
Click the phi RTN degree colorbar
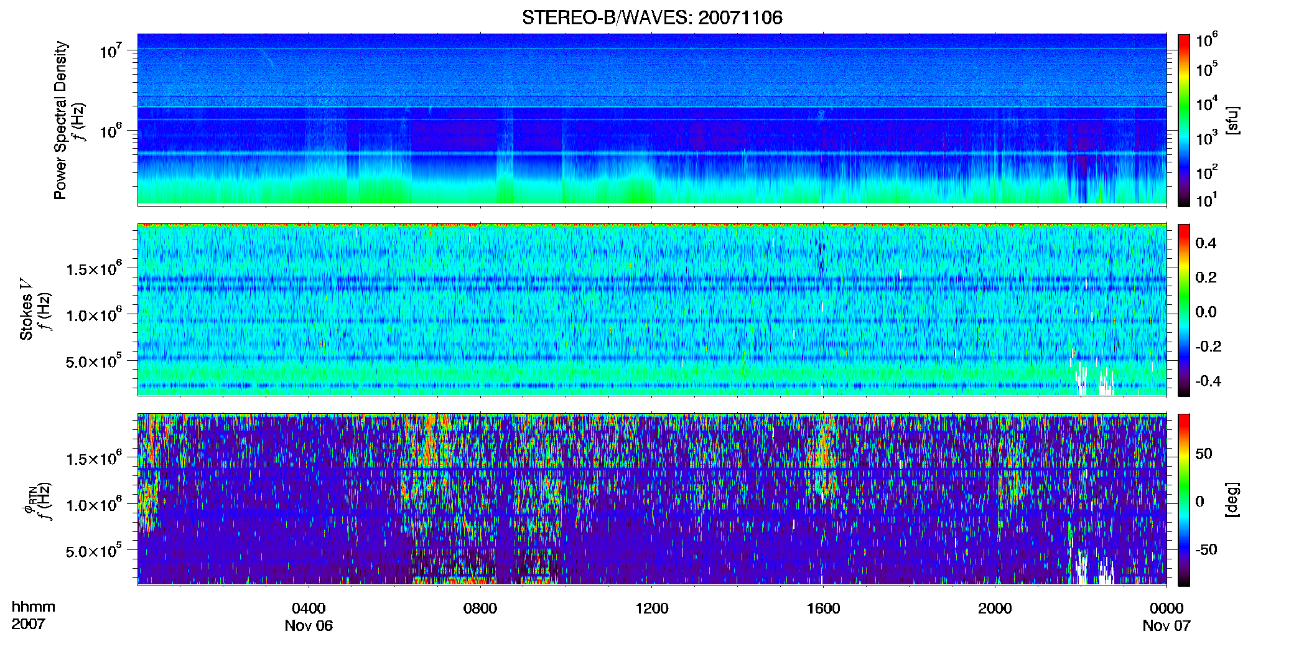click(x=1184, y=500)
